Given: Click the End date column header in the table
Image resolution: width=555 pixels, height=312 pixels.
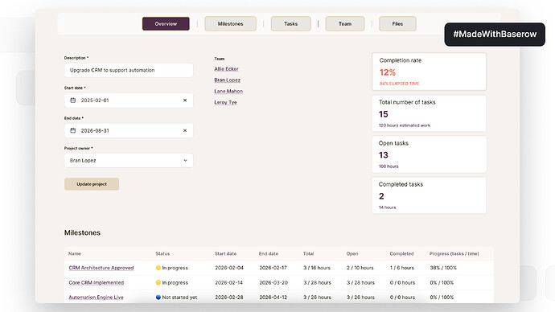Looking at the screenshot, I should (x=269, y=253).
